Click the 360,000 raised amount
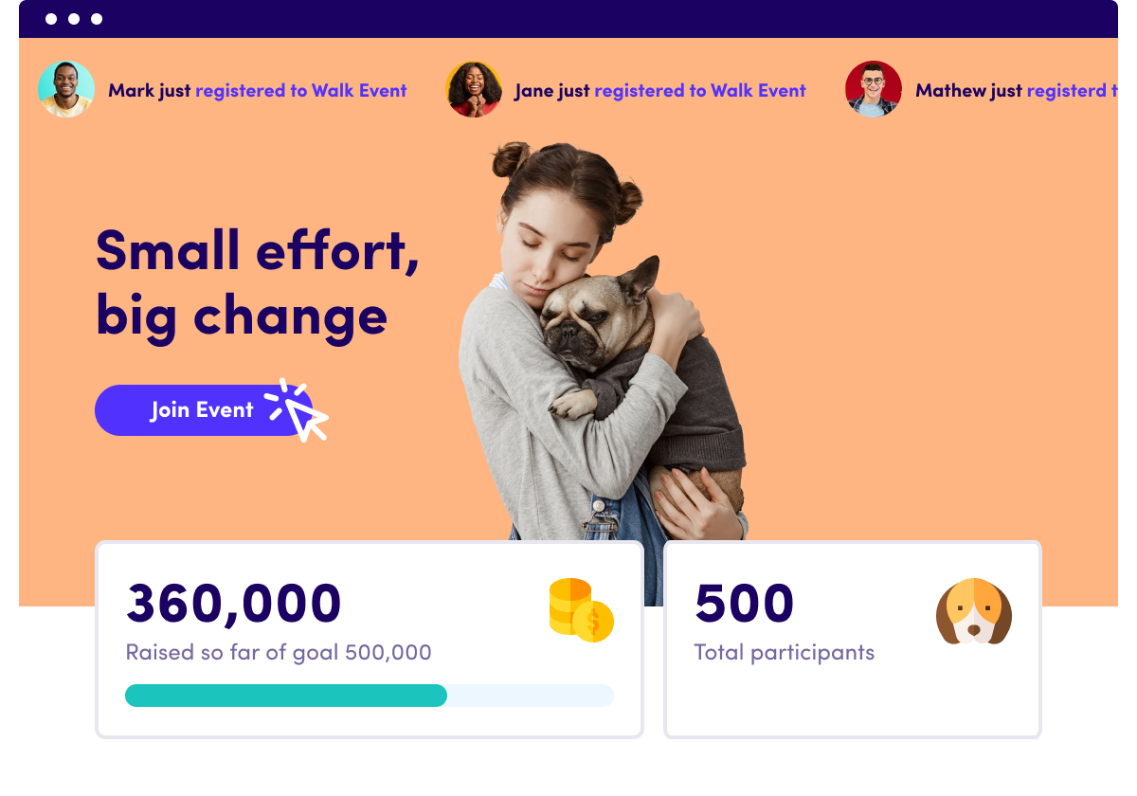This screenshot has height=796, width=1137. coord(234,603)
